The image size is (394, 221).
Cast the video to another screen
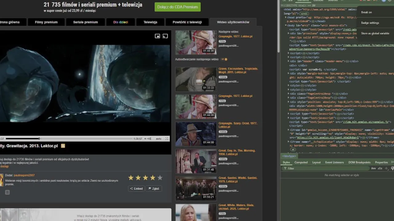165,36
